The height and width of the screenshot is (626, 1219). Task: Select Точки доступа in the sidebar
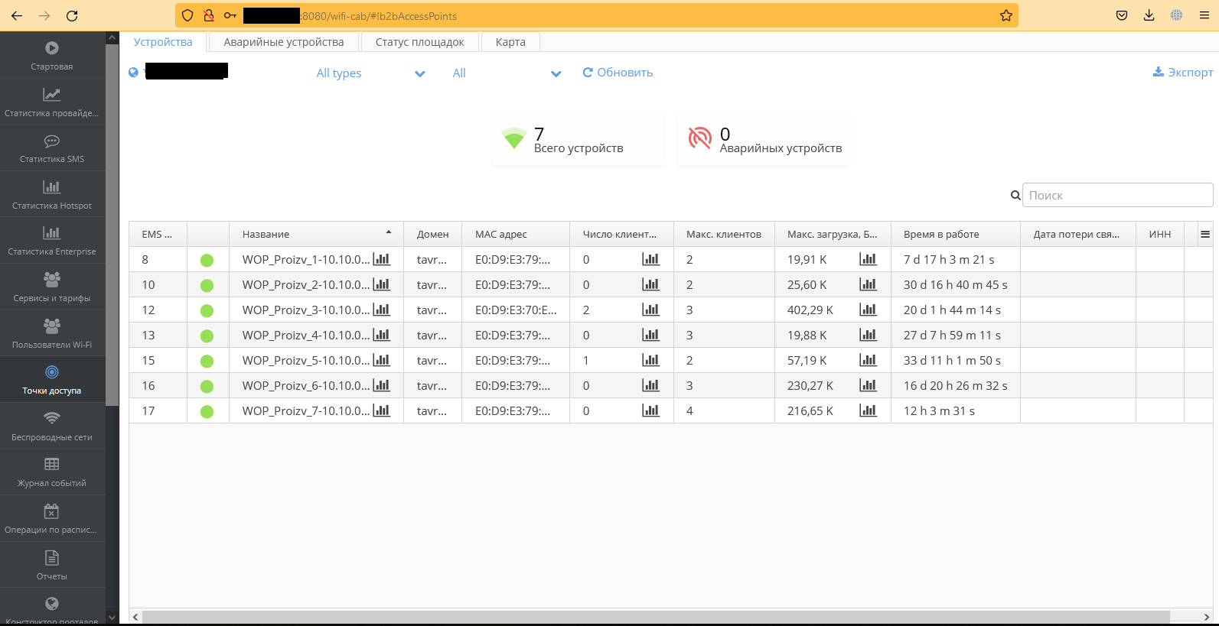(x=52, y=380)
